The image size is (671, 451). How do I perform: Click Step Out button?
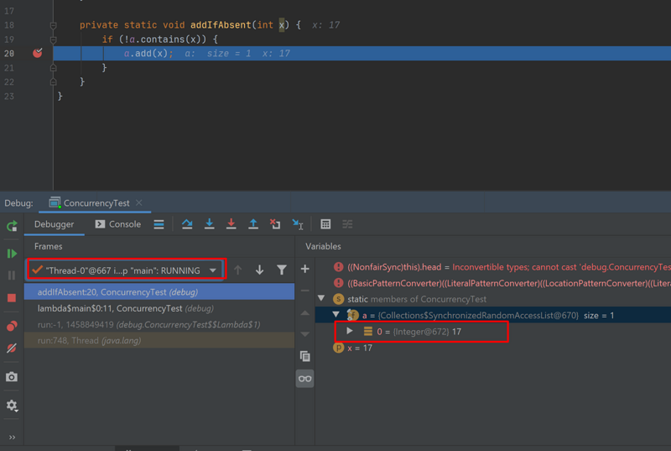click(x=253, y=224)
